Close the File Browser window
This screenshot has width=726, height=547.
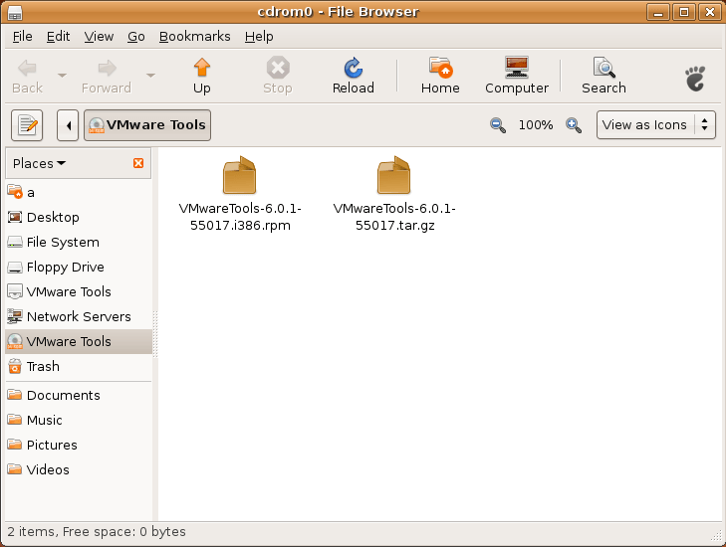point(710,12)
